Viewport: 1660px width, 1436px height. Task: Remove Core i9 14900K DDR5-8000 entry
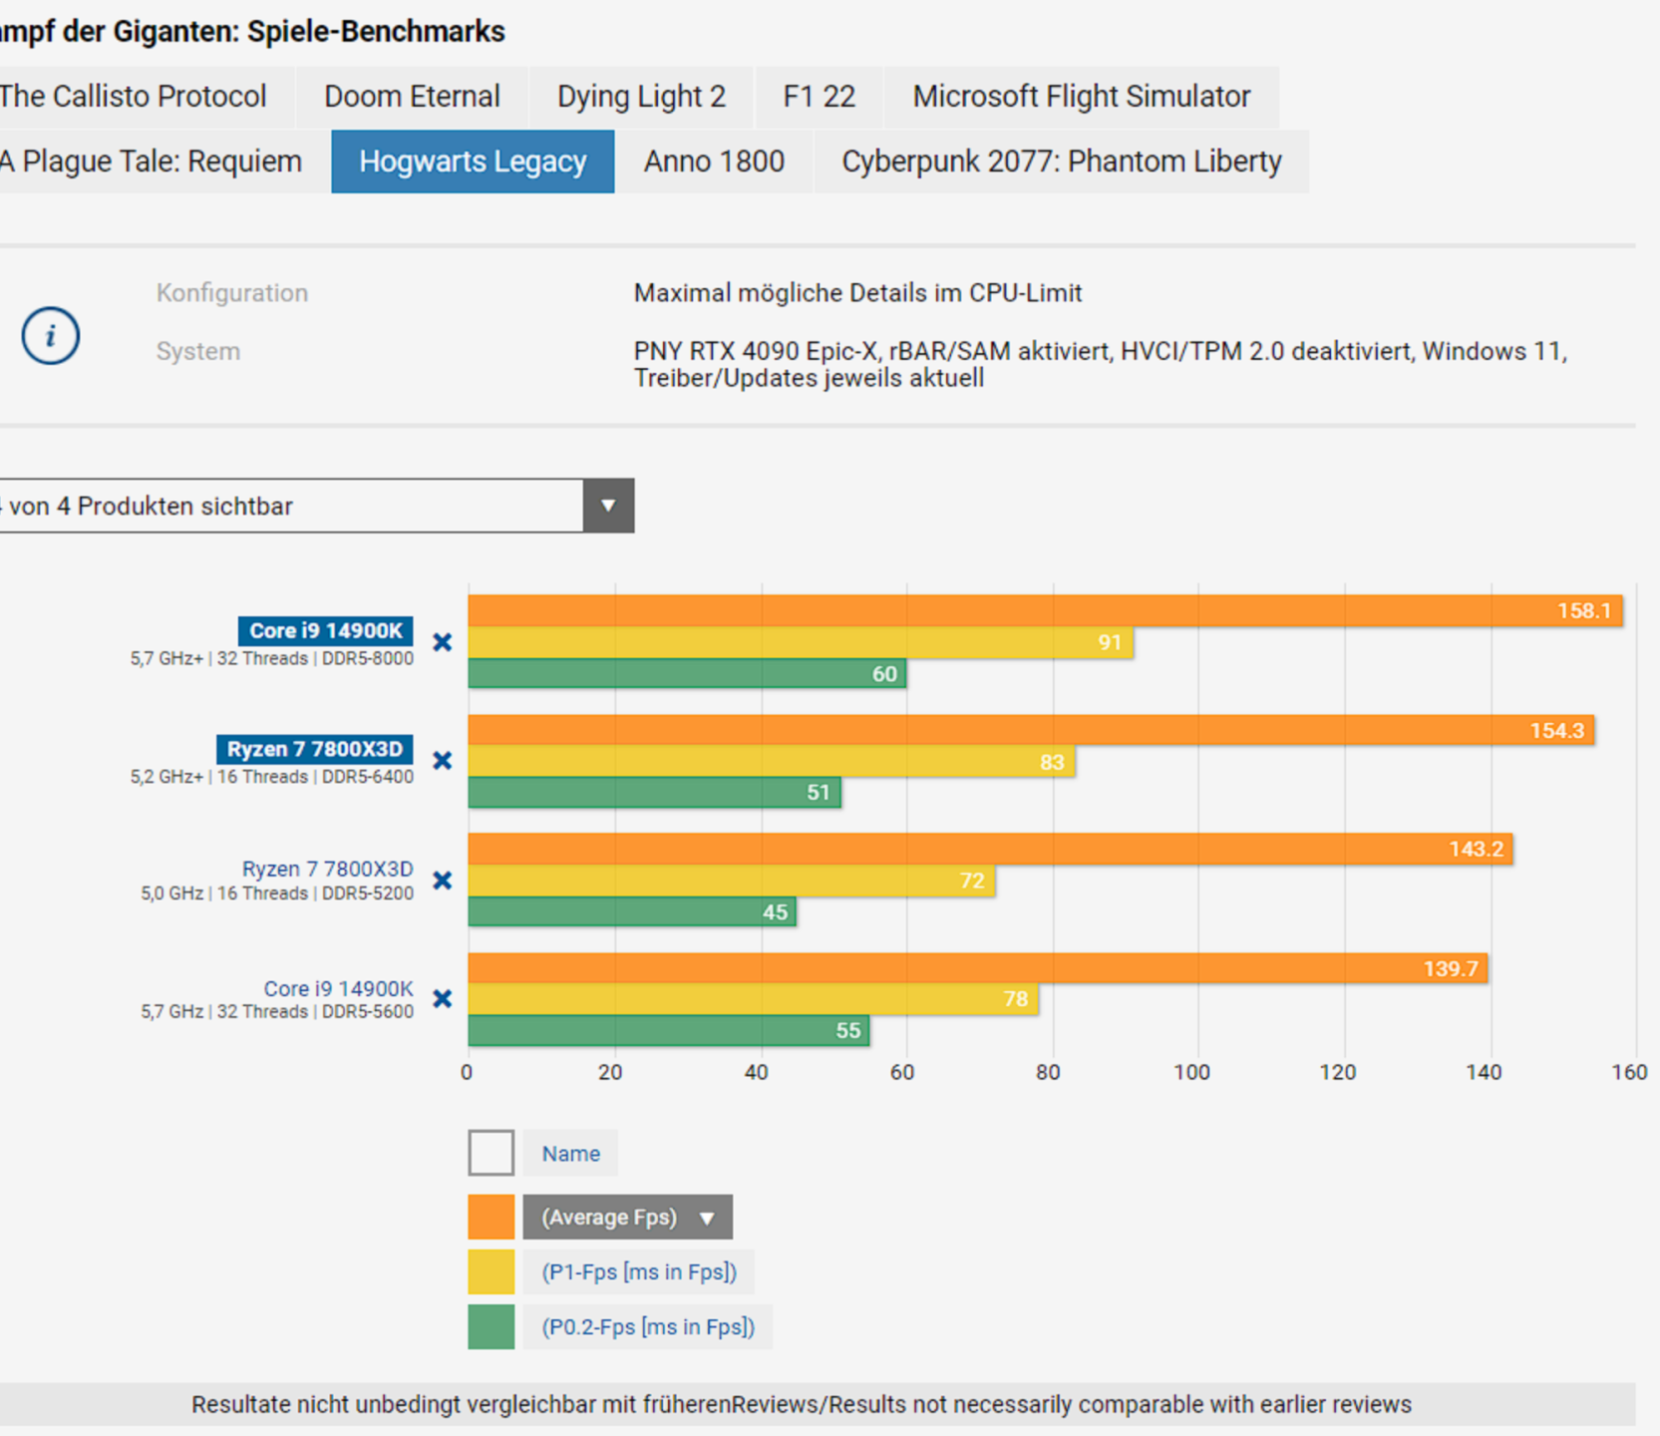[x=443, y=642]
